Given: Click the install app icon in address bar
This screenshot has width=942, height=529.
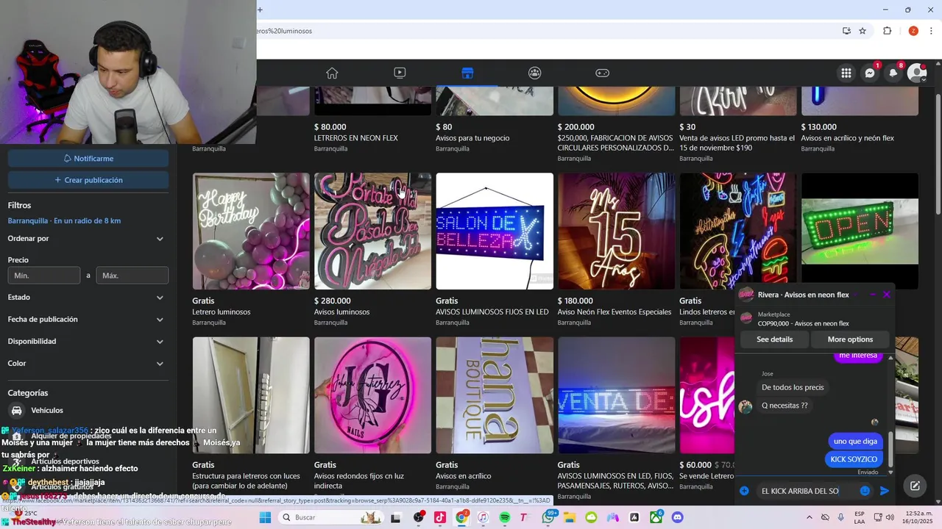Looking at the screenshot, I should pos(846,31).
